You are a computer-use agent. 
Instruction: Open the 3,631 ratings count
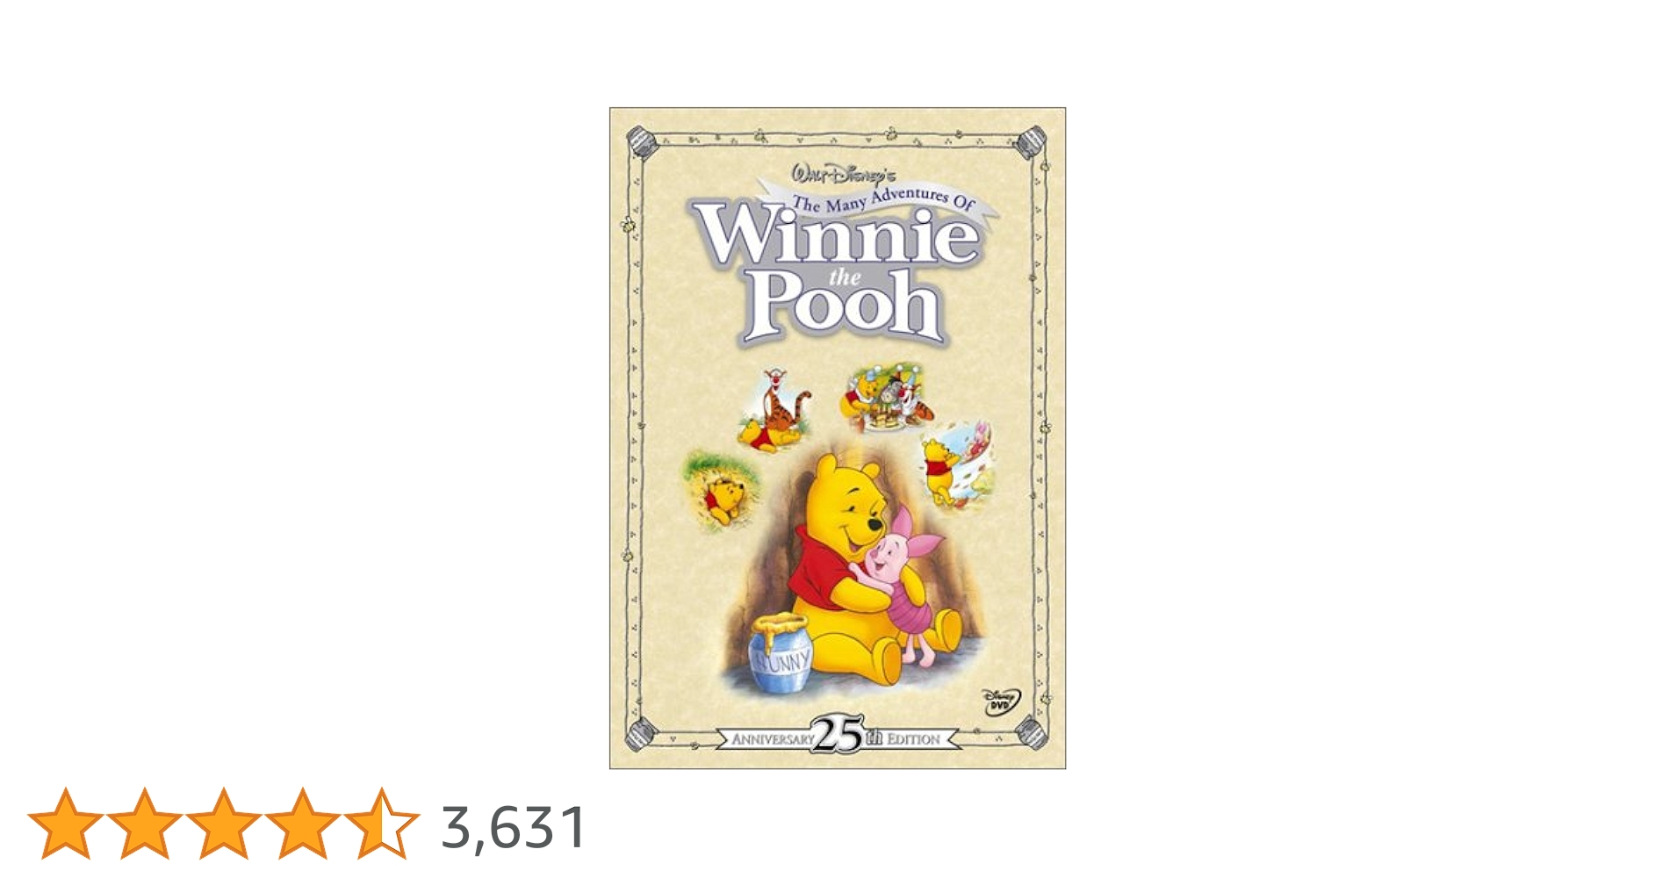coord(514,827)
